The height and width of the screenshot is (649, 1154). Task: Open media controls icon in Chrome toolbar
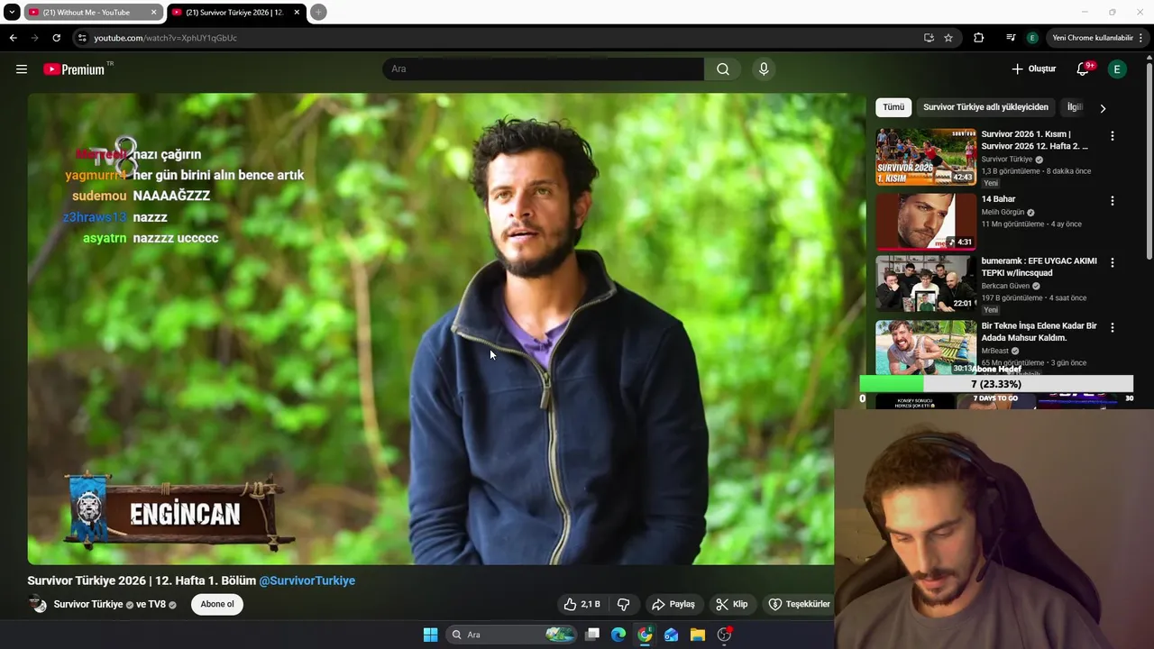point(1010,38)
